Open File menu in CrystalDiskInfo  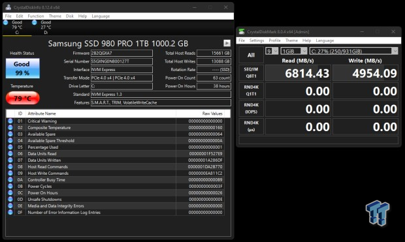(x=8, y=16)
